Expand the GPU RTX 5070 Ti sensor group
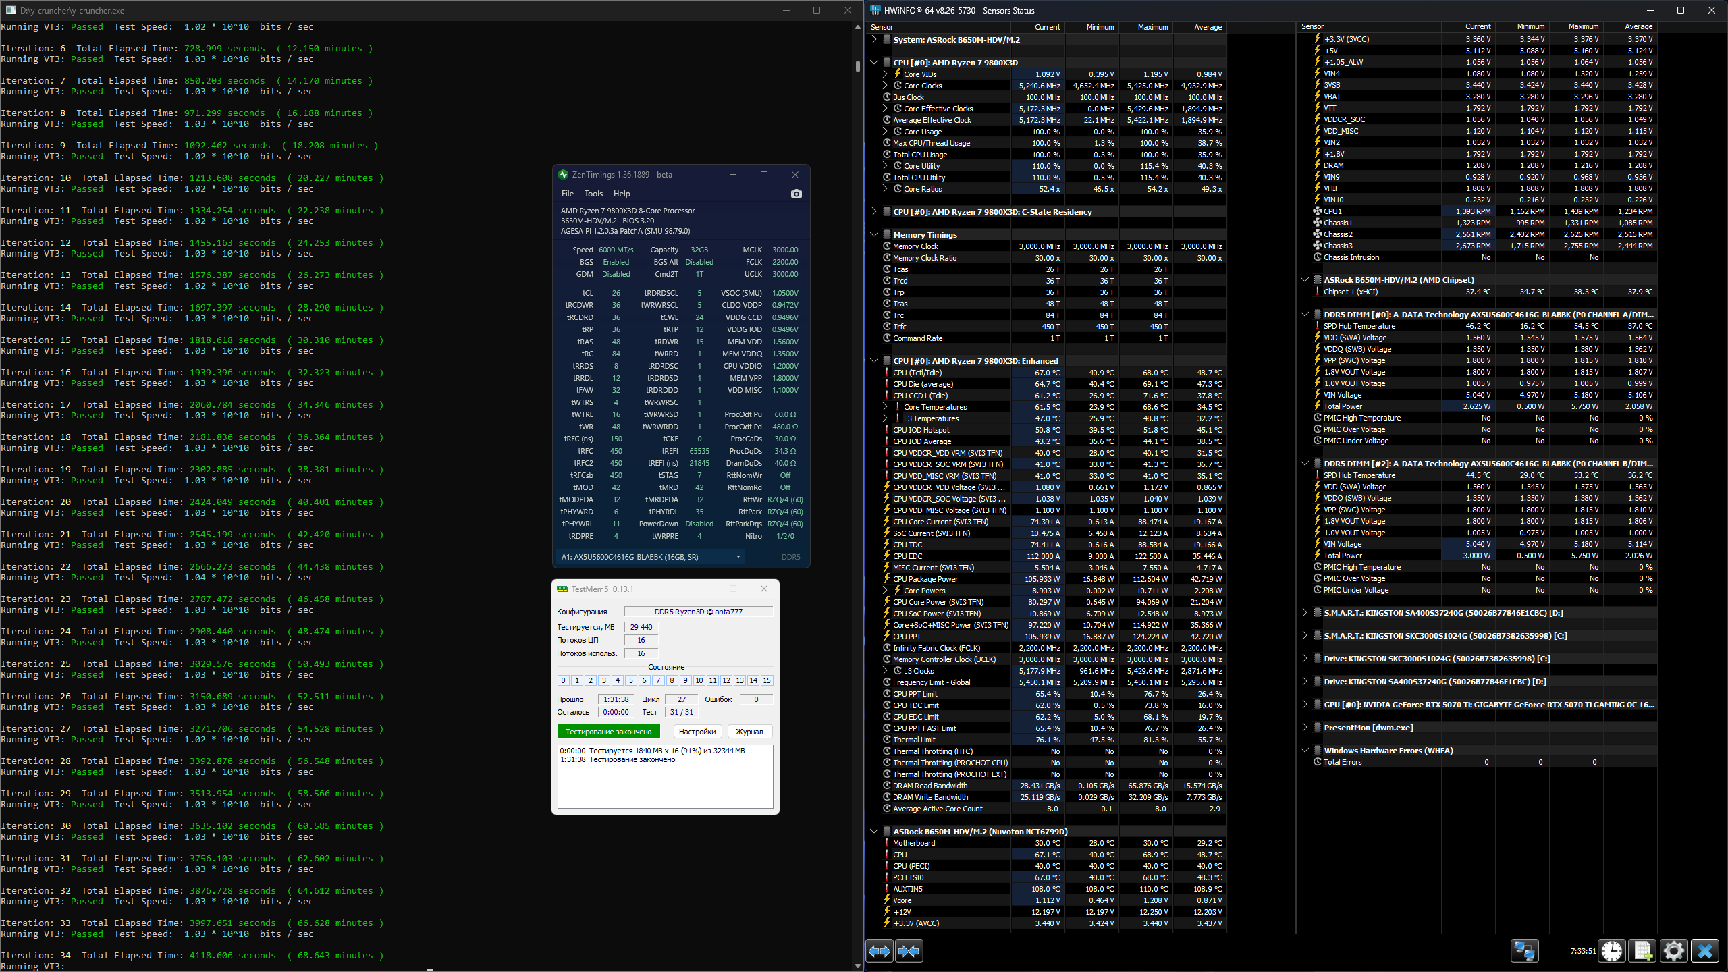Screen dimensions: 1728x972 pos(1305,705)
